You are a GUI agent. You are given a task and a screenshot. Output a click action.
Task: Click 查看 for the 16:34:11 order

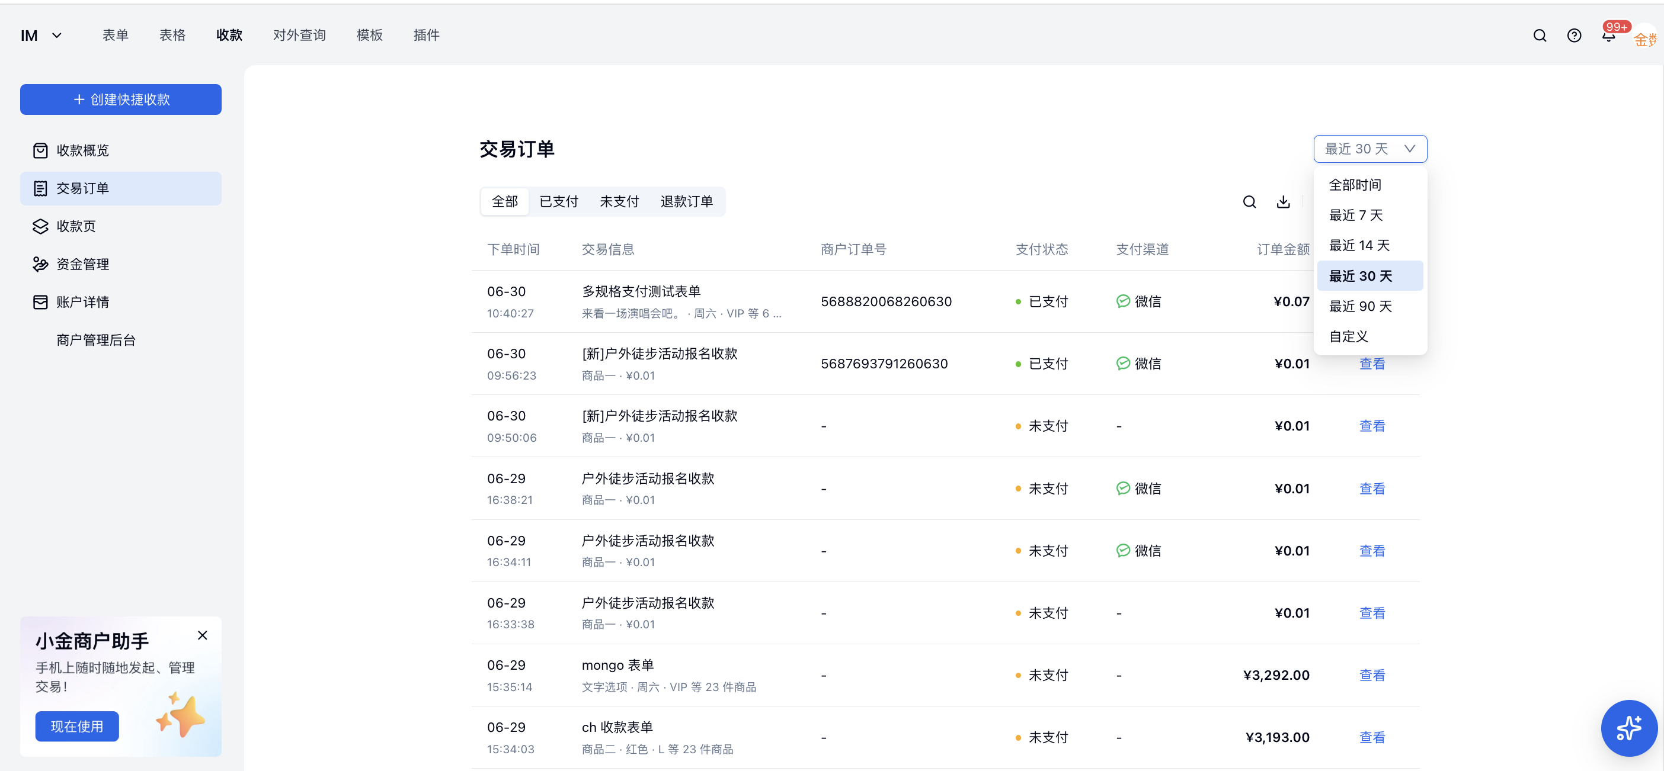1372,551
